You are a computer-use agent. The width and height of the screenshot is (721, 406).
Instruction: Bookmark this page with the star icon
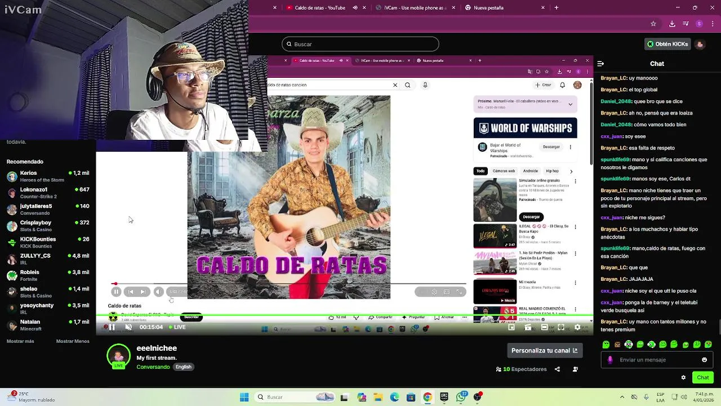[653, 24]
